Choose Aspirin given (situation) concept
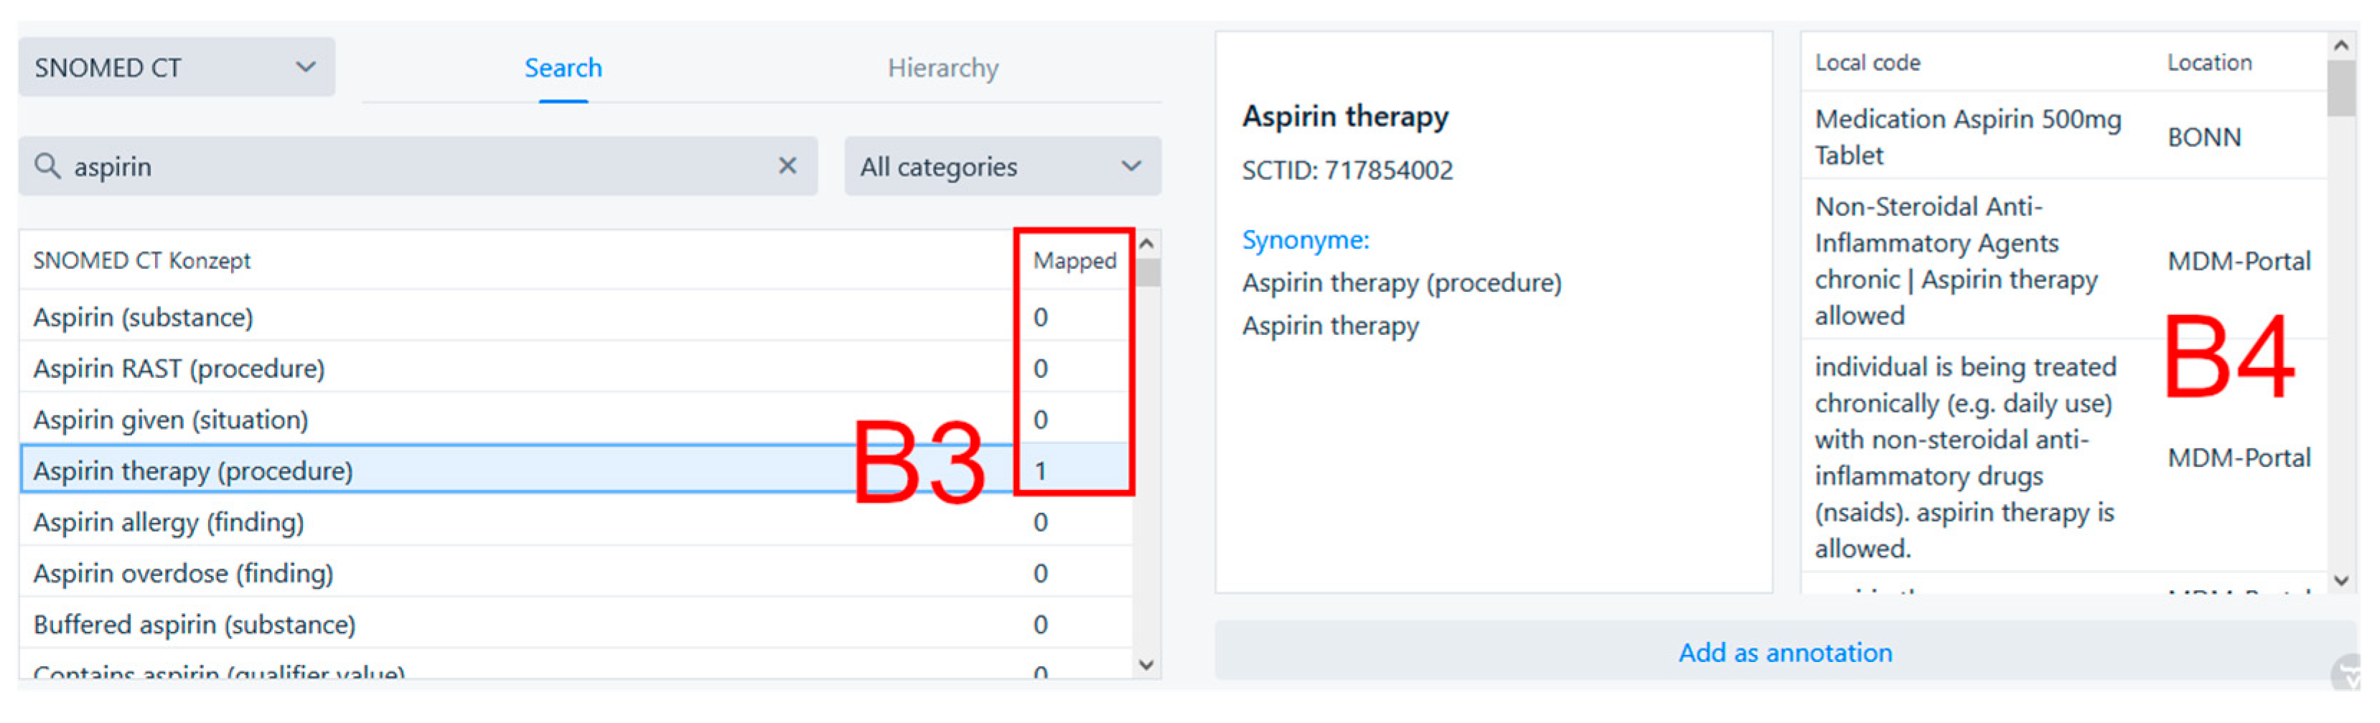2380x723 pixels. 171,420
